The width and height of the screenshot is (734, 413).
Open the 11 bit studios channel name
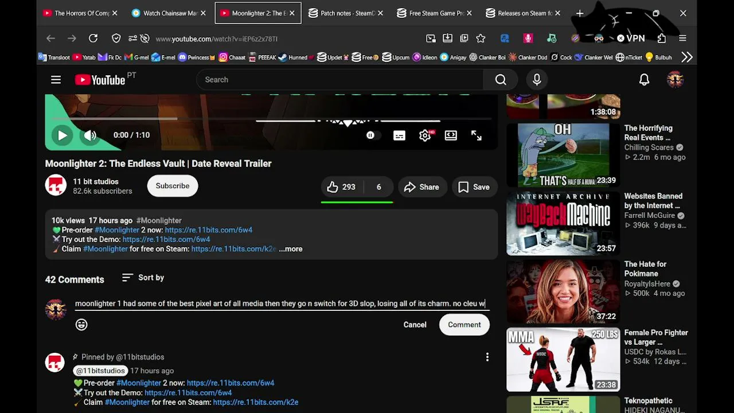(96, 181)
